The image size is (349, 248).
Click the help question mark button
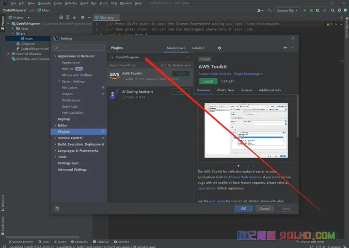click(57, 208)
